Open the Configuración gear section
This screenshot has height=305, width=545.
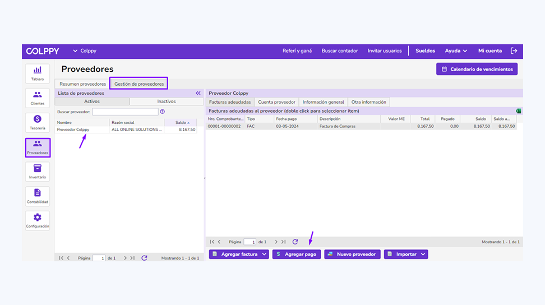coord(37,220)
